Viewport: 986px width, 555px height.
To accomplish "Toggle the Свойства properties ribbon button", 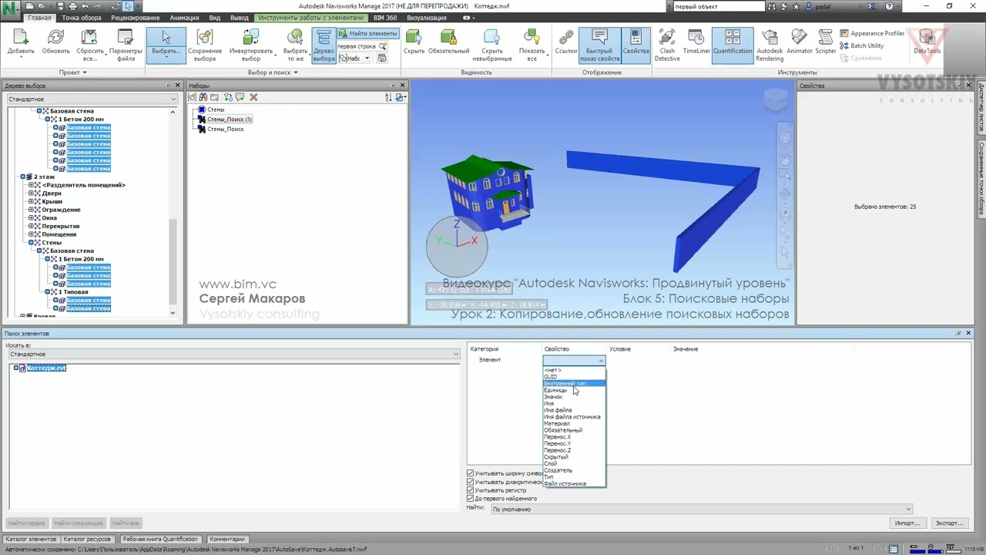I will pyautogui.click(x=636, y=45).
